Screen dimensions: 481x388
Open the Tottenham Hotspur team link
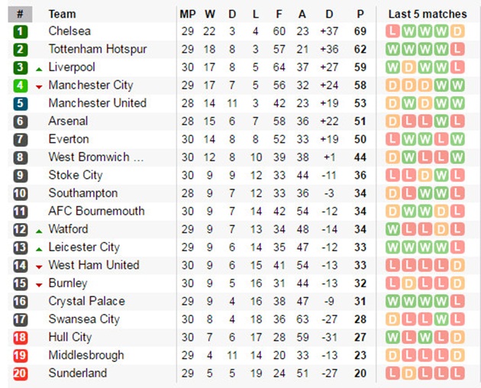point(98,49)
